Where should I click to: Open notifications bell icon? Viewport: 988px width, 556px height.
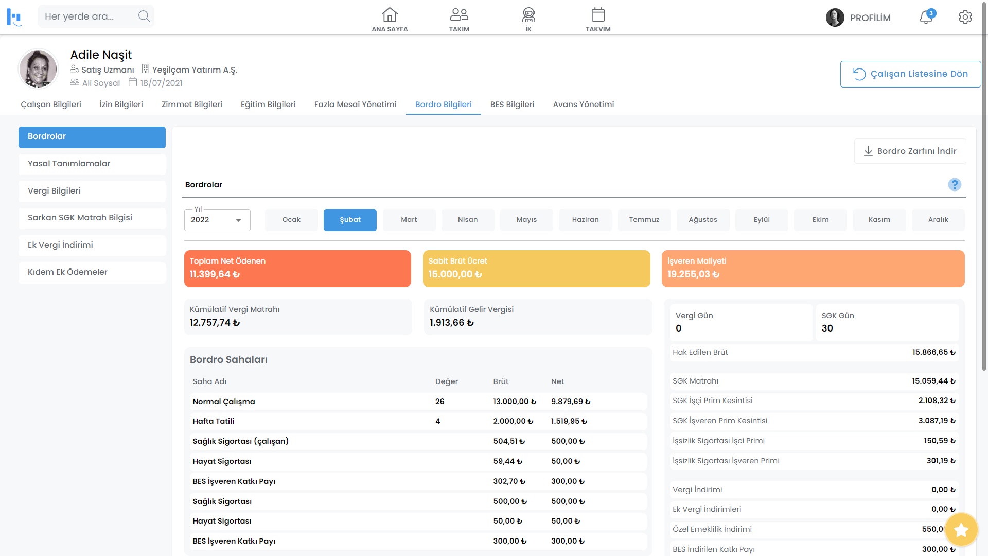(x=926, y=17)
